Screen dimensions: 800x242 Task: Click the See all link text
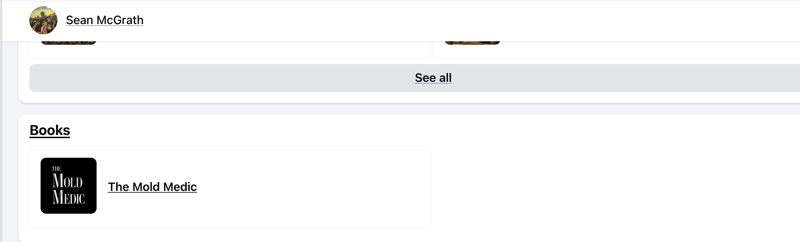tap(433, 78)
